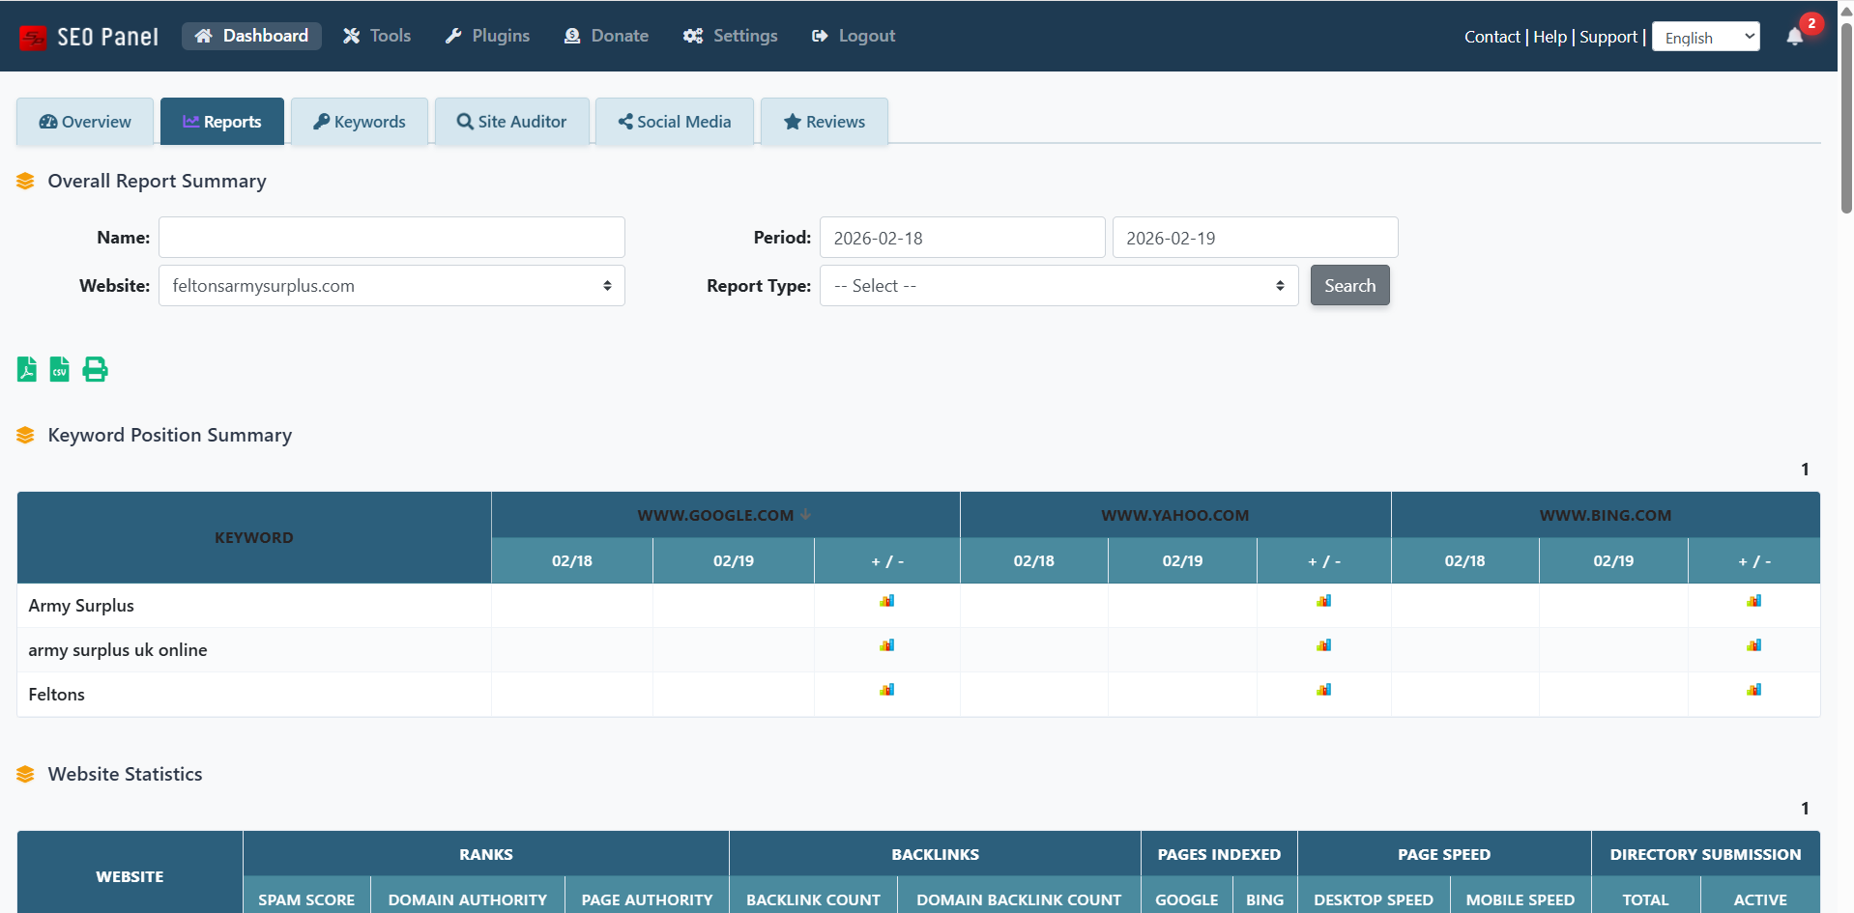This screenshot has height=913, width=1854.
Task: Export the report data as CSV
Action: point(59,369)
